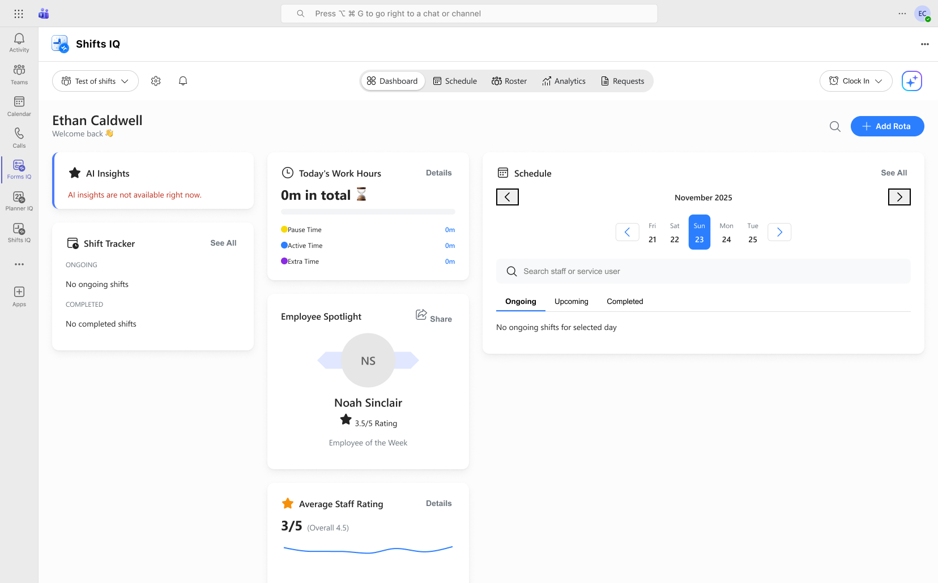
Task: Open EC profile avatar
Action: pos(923,14)
